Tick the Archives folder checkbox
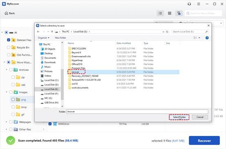Screen dimensions: 226x149 (11, 70)
